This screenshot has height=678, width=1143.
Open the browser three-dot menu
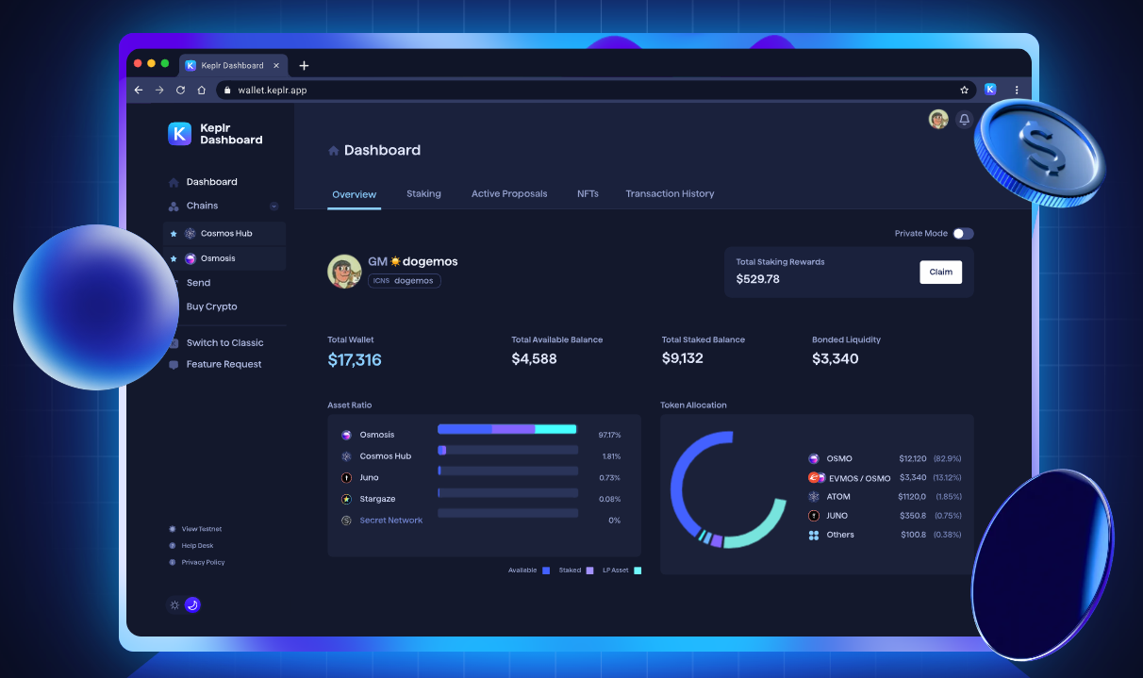point(1017,91)
